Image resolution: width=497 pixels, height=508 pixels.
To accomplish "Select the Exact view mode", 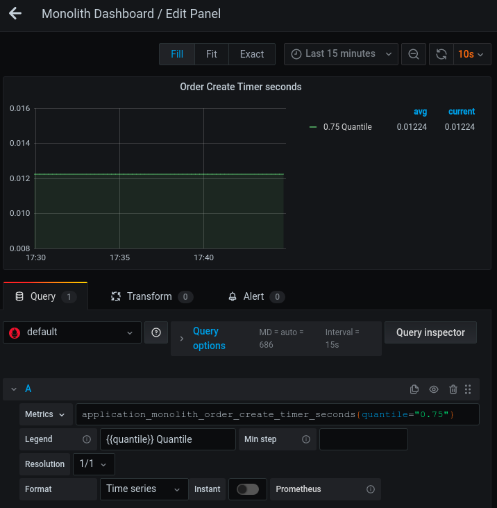I will coord(252,54).
